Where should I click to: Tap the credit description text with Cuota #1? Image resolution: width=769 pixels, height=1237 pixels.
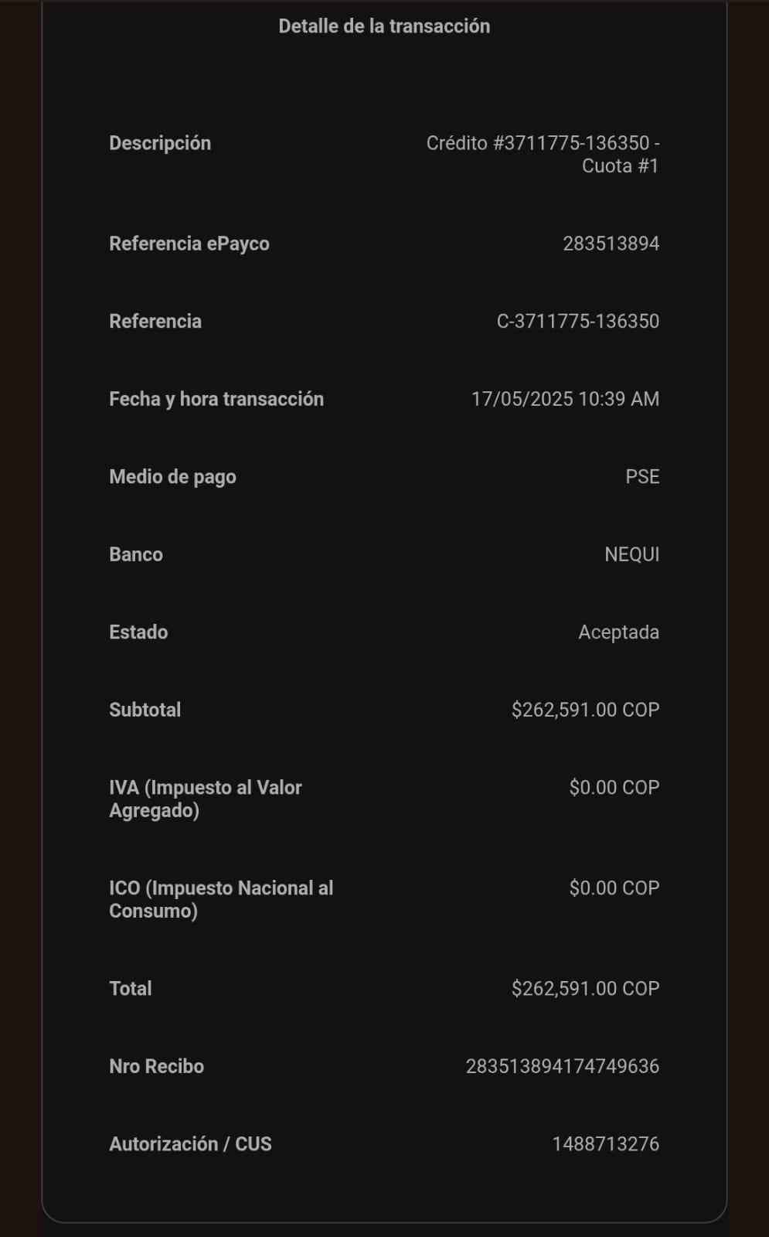click(543, 154)
